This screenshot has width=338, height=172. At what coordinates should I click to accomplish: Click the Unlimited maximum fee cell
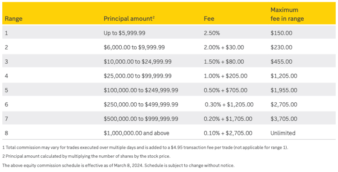point(283,133)
